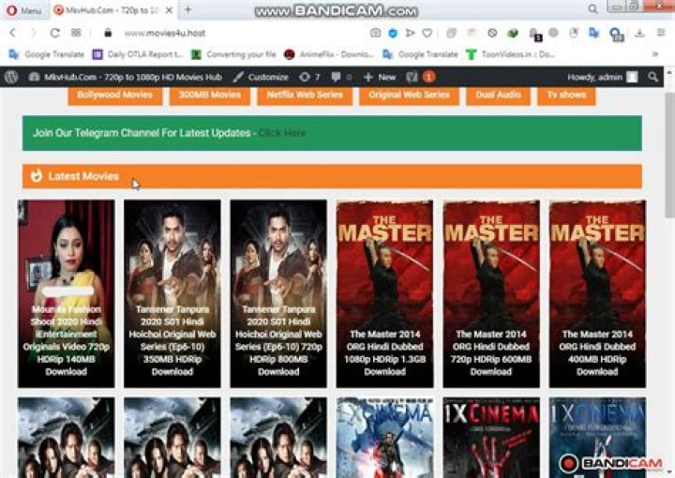Click the updates counter in admin bar
675x478 pixels.
tap(309, 77)
